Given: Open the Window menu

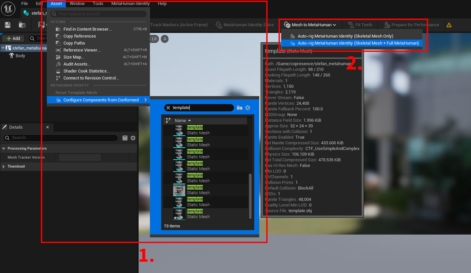Looking at the screenshot, I should [77, 3].
